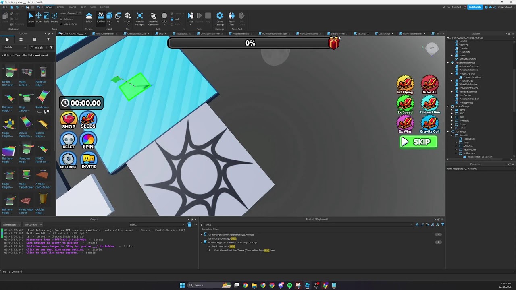Click the gift box on progress bar
This screenshot has width=516, height=290.
click(334, 43)
